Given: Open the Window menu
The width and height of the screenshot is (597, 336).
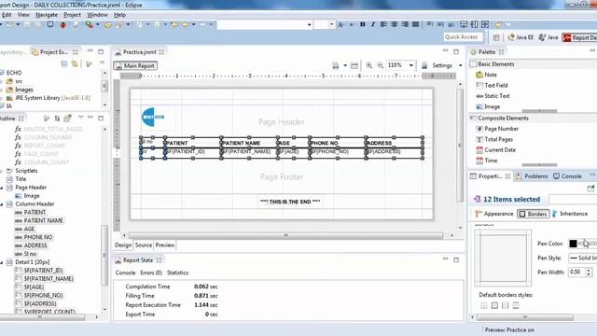Looking at the screenshot, I should pos(97,15).
